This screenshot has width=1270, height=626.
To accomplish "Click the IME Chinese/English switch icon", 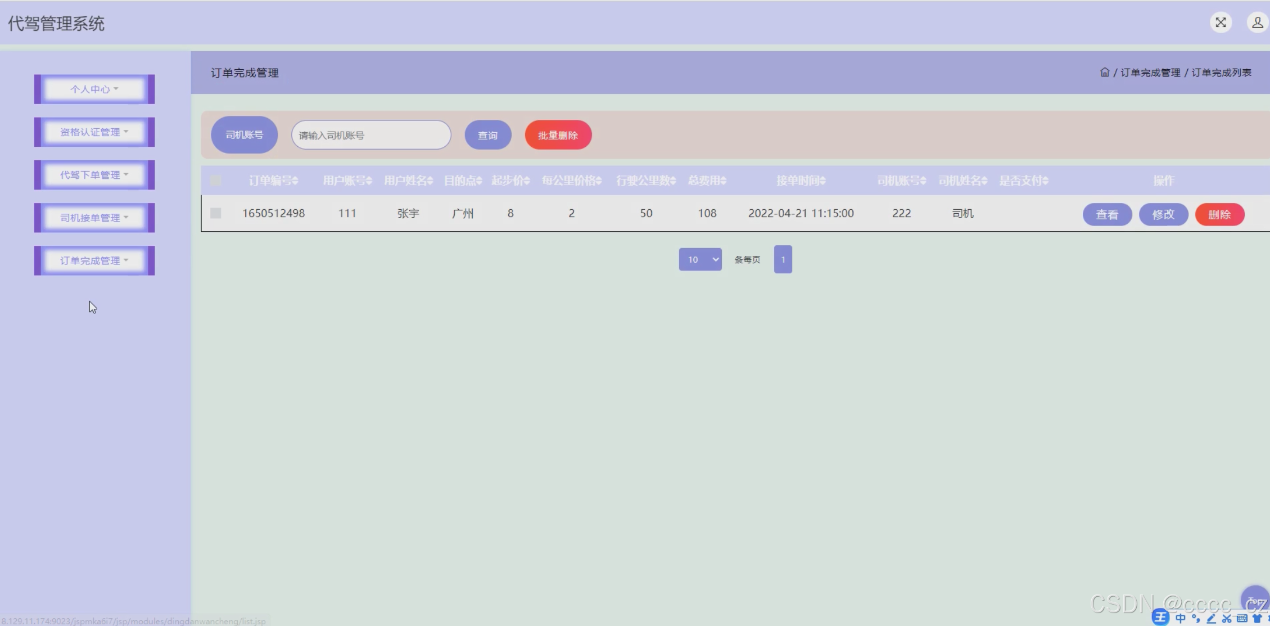I will click(1180, 618).
